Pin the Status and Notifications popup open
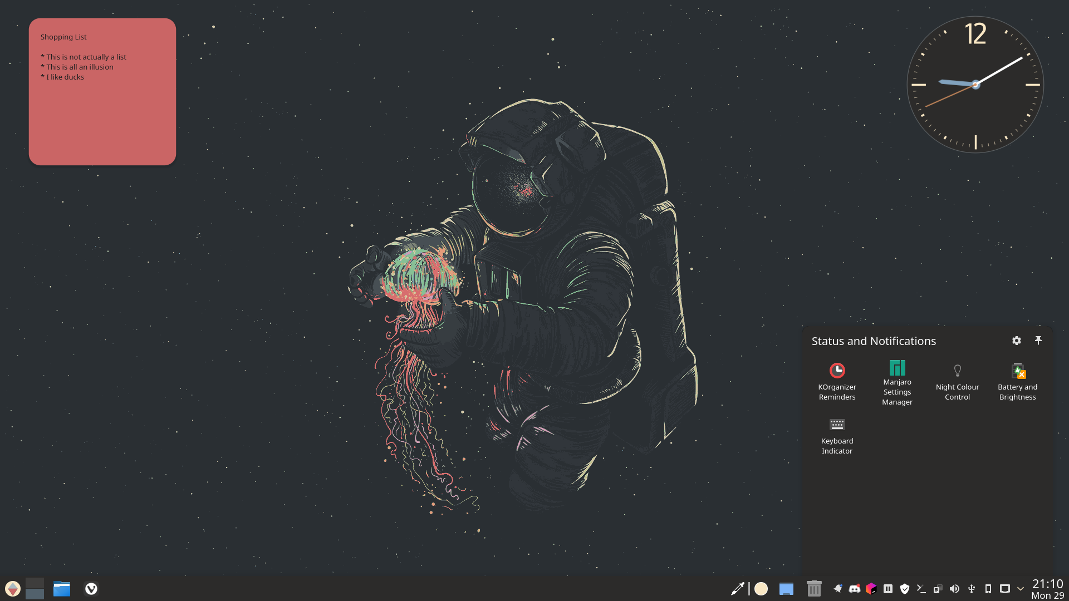This screenshot has width=1069, height=601. (1038, 341)
